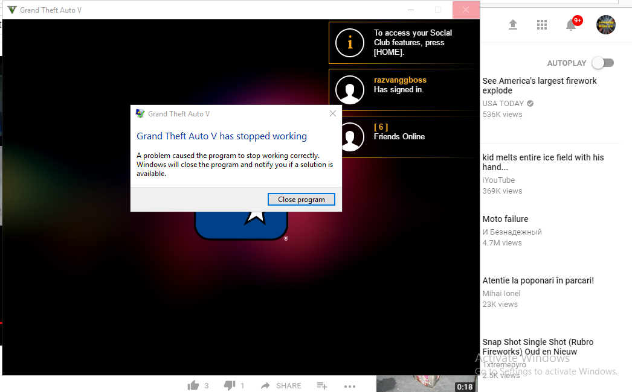Image resolution: width=632 pixels, height=392 pixels.
Task: Click the '536K views' text
Action: click(x=502, y=115)
